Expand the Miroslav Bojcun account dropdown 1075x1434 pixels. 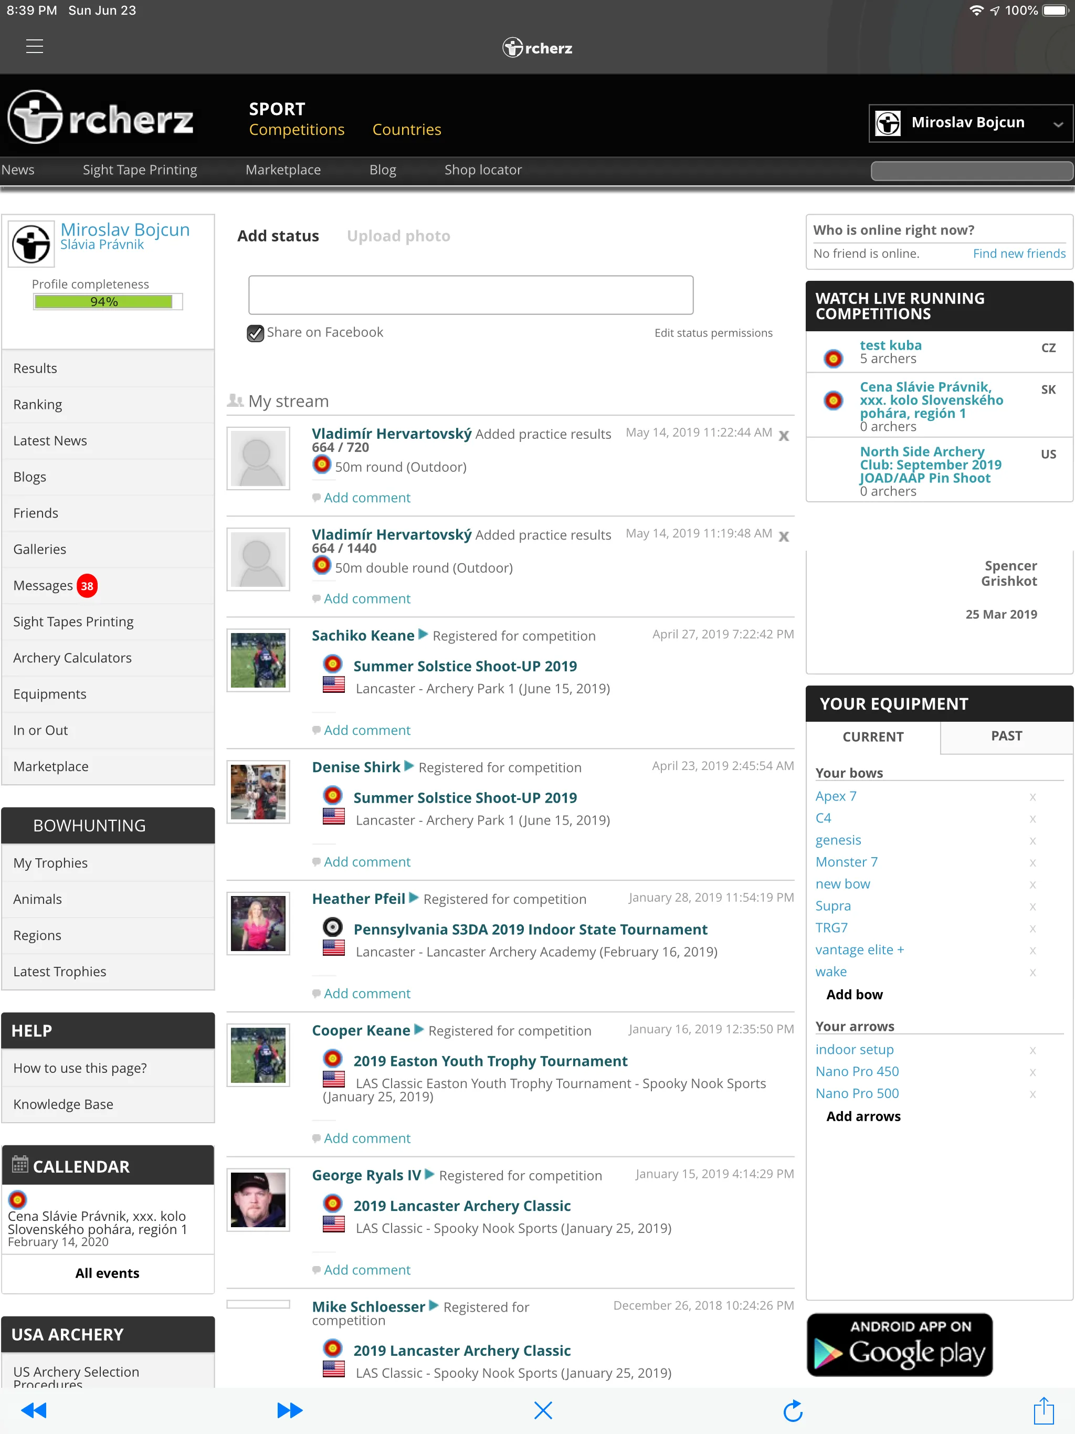point(971,122)
